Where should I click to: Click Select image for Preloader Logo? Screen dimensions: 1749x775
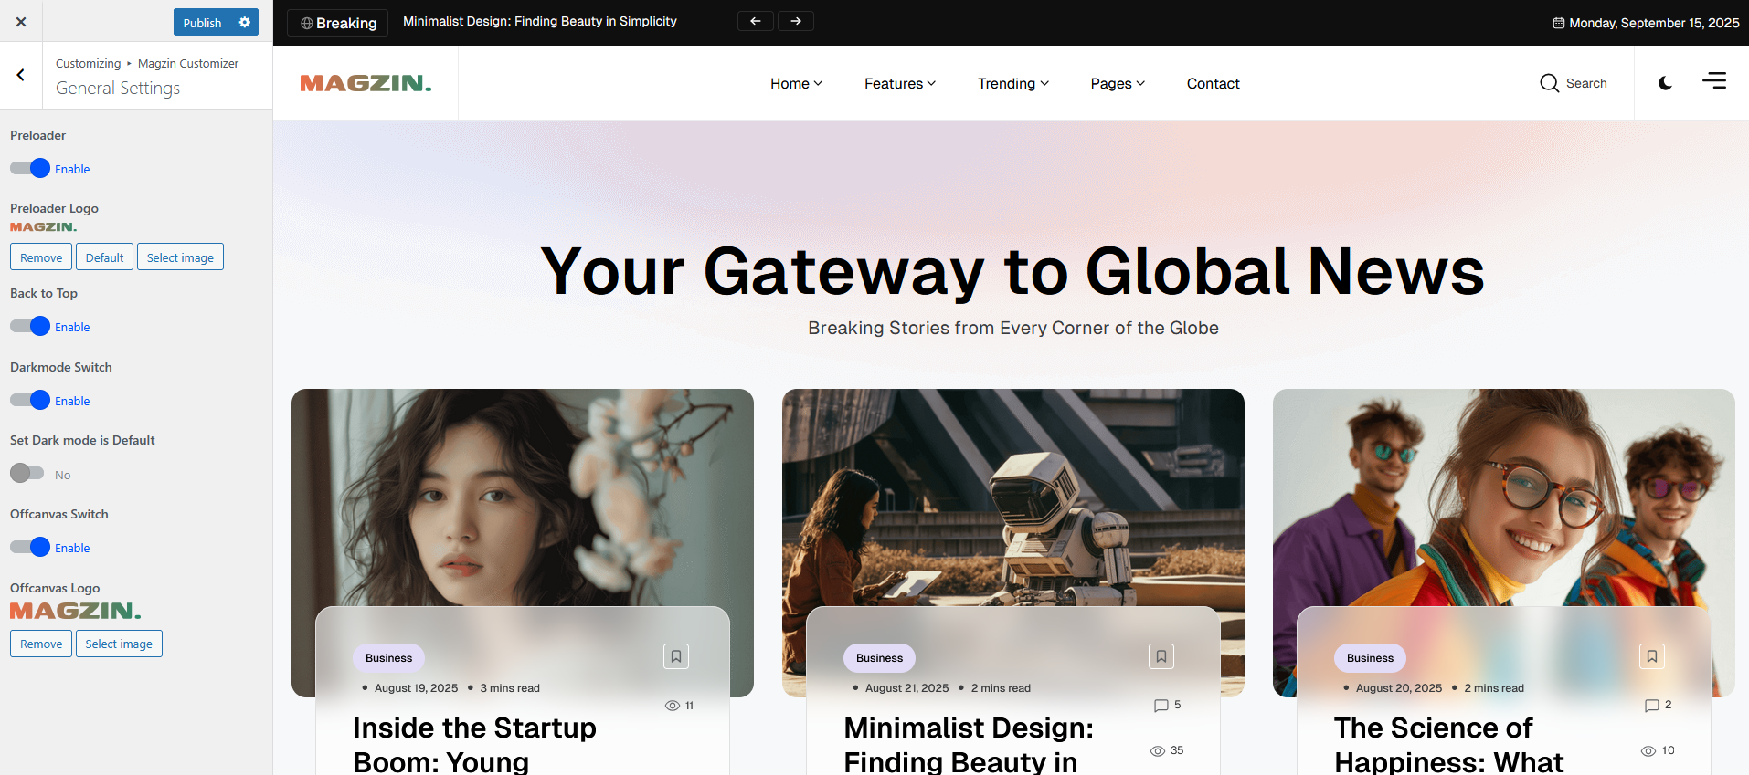[180, 257]
